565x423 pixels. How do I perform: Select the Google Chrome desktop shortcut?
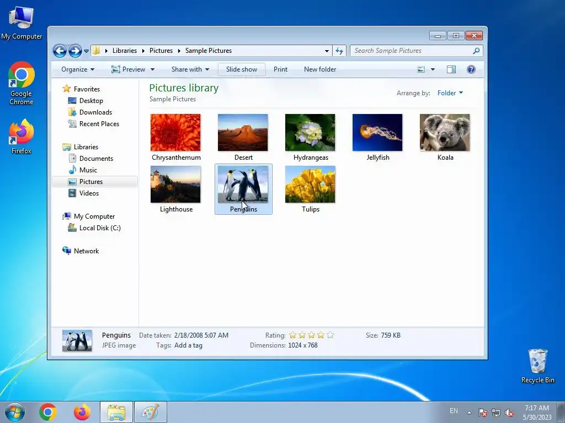[x=22, y=84]
